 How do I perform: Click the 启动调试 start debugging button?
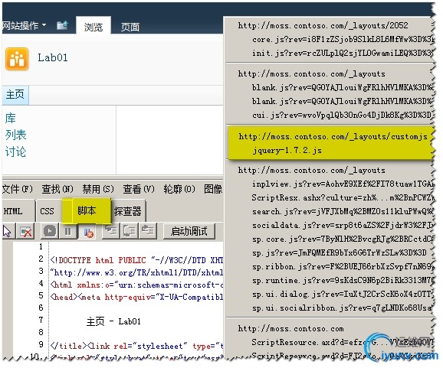coord(189,232)
